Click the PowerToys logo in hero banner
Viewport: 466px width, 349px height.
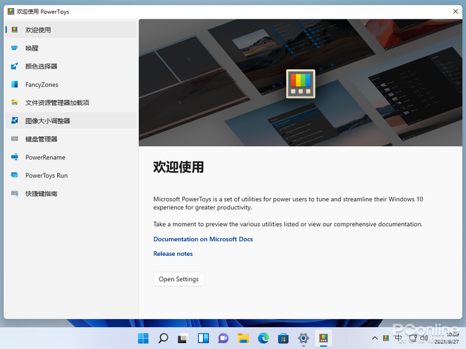coord(301,84)
